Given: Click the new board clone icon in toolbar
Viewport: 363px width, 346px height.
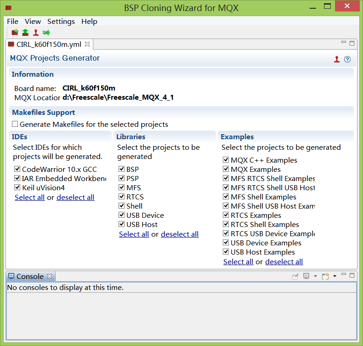Looking at the screenshot, I should (15, 33).
